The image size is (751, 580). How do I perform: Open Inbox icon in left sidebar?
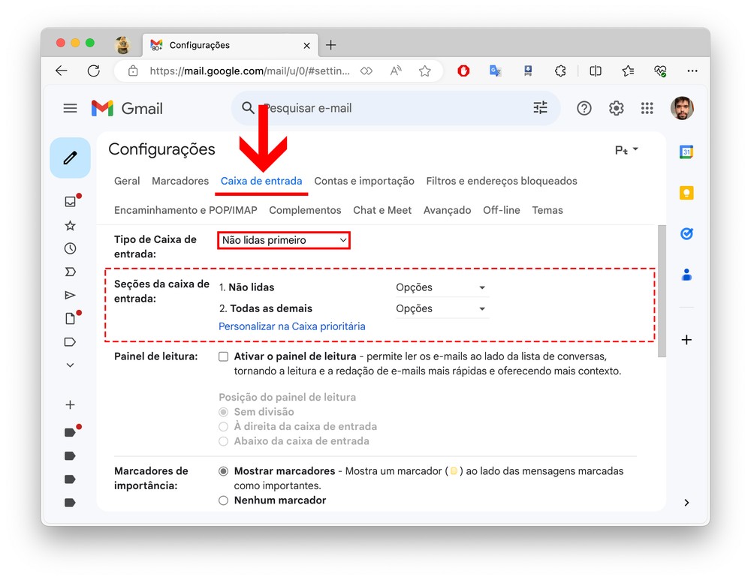point(71,202)
